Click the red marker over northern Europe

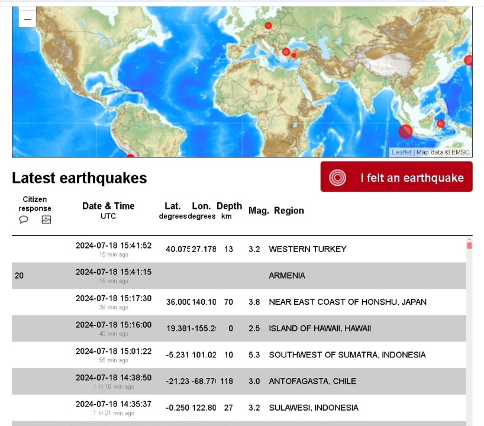coord(268,25)
